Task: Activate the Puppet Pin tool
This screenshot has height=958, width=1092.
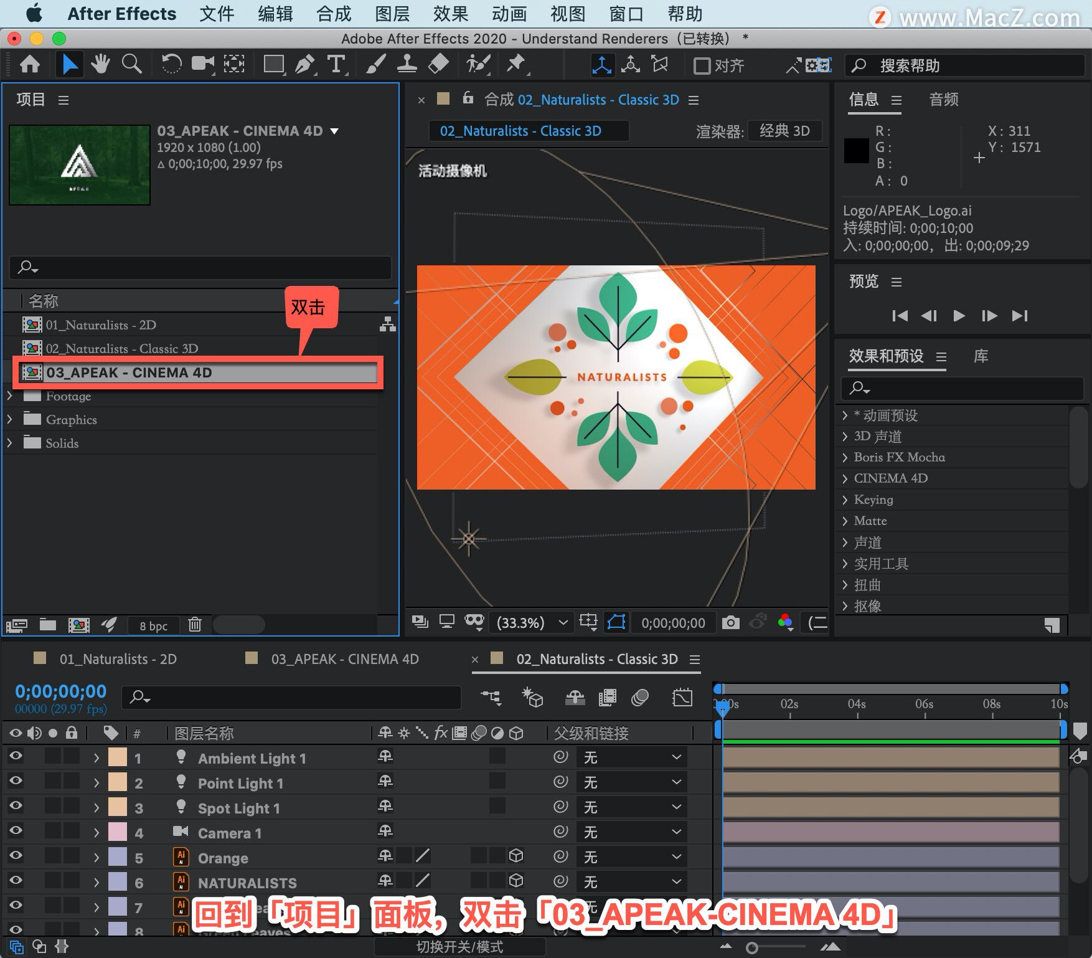Action: pos(516,64)
